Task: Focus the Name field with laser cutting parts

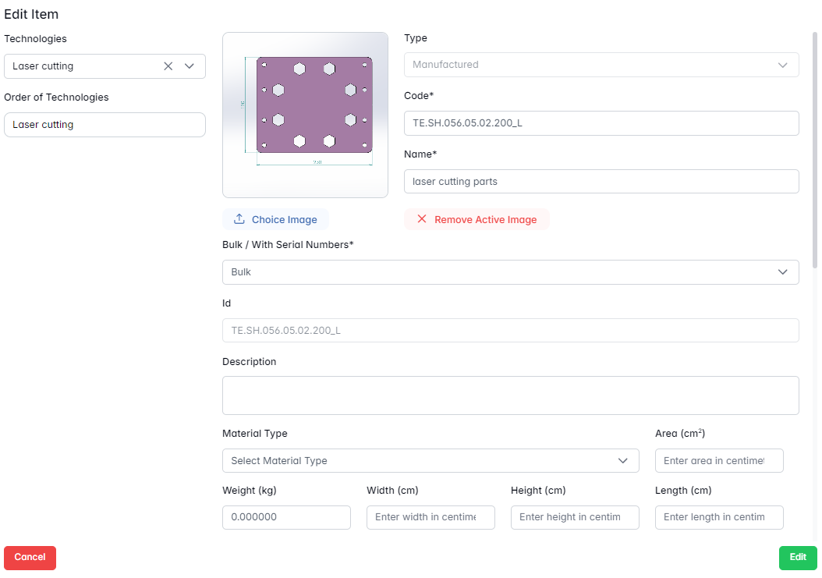Action: [x=601, y=182]
